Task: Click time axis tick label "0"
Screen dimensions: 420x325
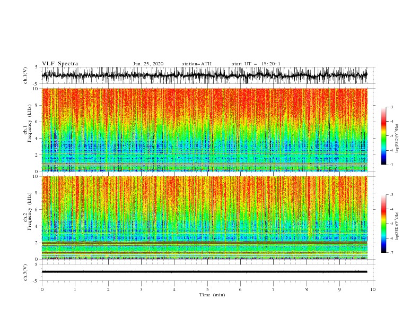Action: pos(42,289)
